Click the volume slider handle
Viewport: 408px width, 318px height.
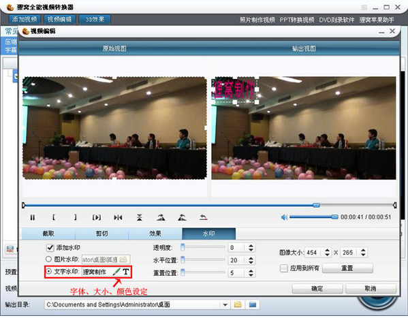point(334,217)
